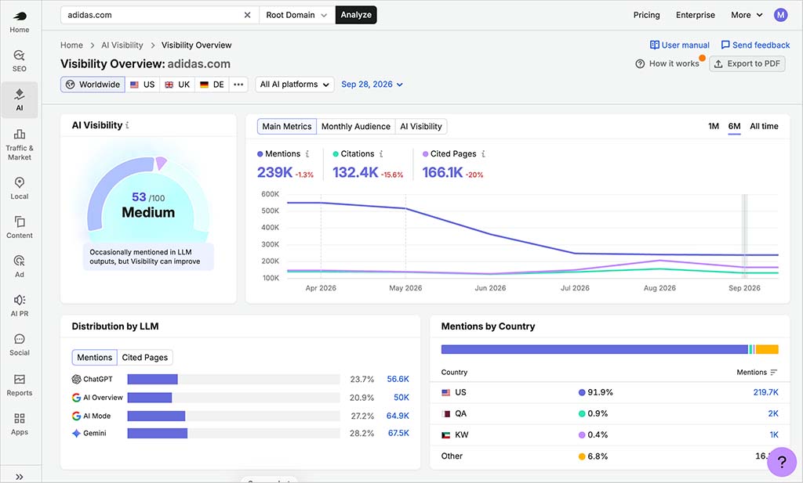Open the Content sidebar section
803x483 pixels.
click(x=20, y=228)
